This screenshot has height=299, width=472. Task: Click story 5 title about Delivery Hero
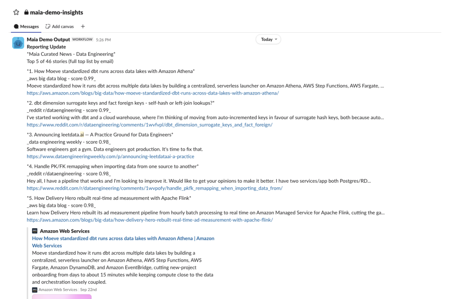(x=109, y=198)
